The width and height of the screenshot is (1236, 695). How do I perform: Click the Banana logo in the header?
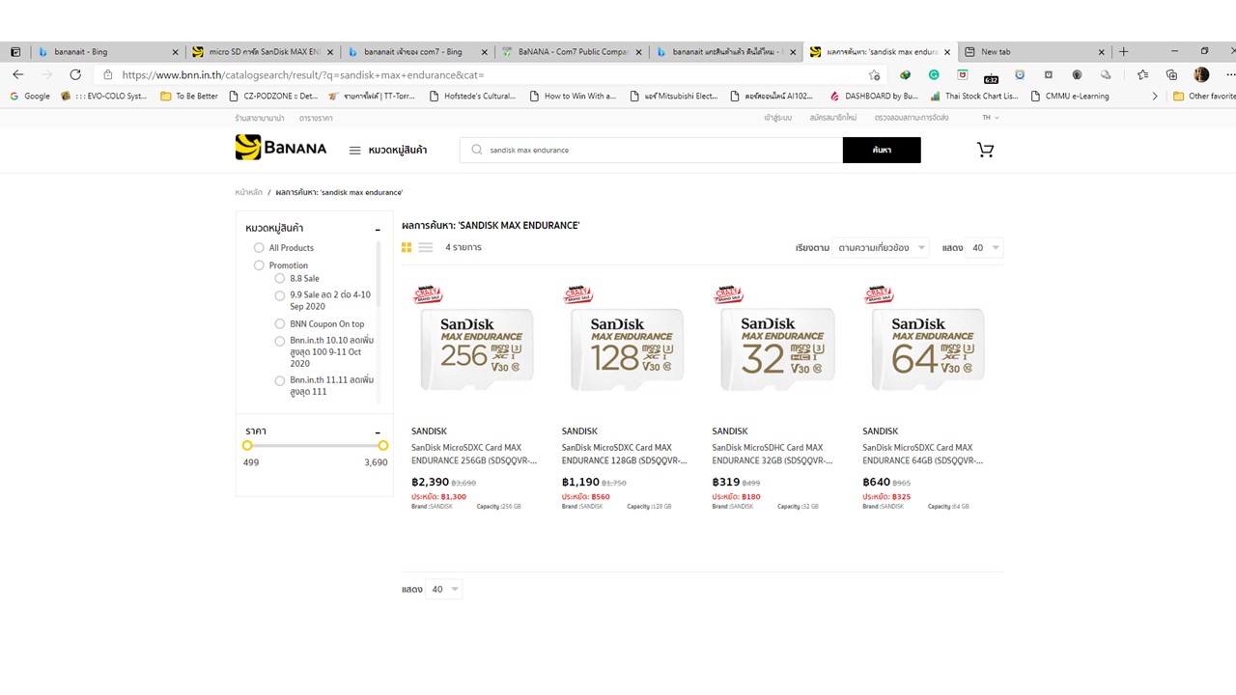click(281, 148)
